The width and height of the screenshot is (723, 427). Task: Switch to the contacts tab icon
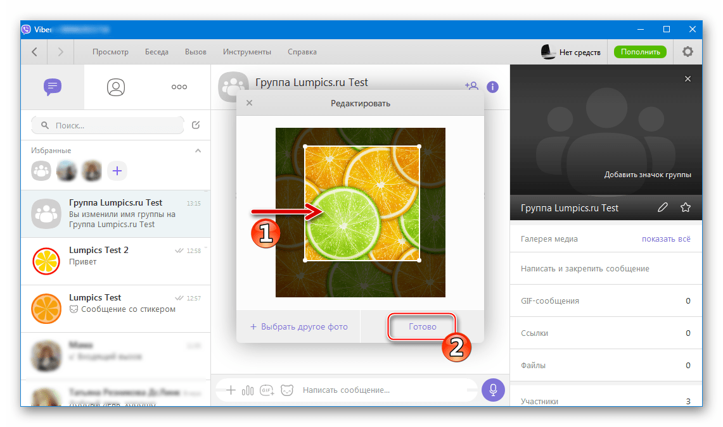pyautogui.click(x=116, y=87)
